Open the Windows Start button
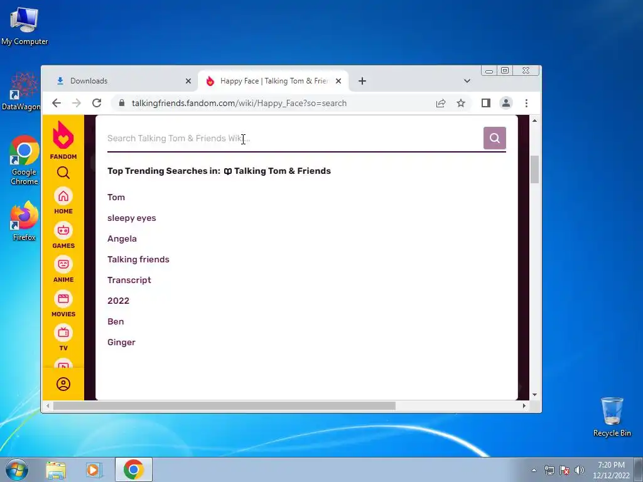The height and width of the screenshot is (482, 643). click(17, 469)
